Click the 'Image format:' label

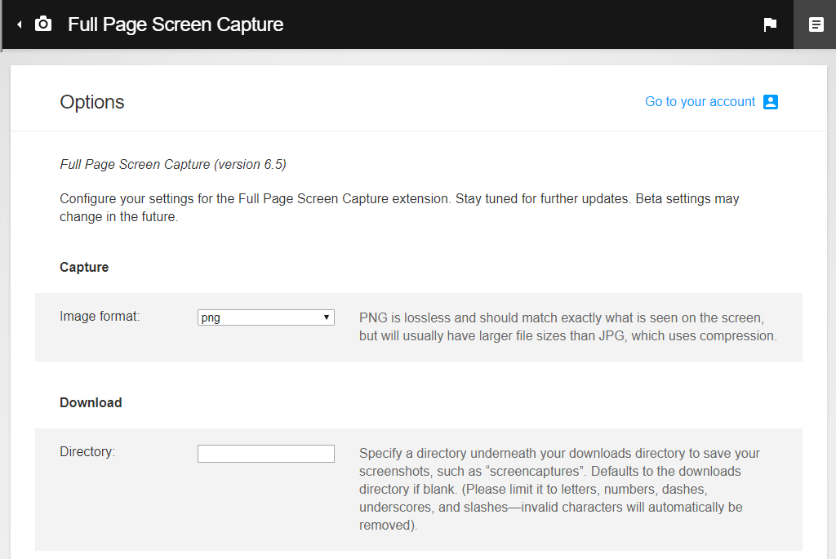(100, 317)
